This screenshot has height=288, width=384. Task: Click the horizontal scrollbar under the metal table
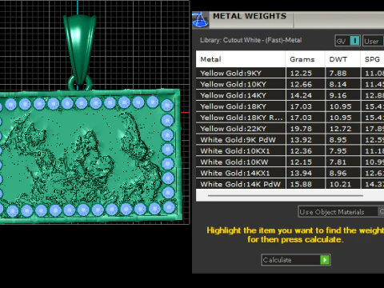coord(286,195)
